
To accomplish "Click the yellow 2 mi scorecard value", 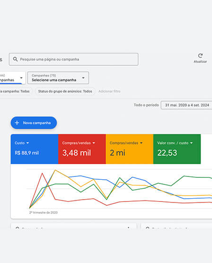I will 117,153.
